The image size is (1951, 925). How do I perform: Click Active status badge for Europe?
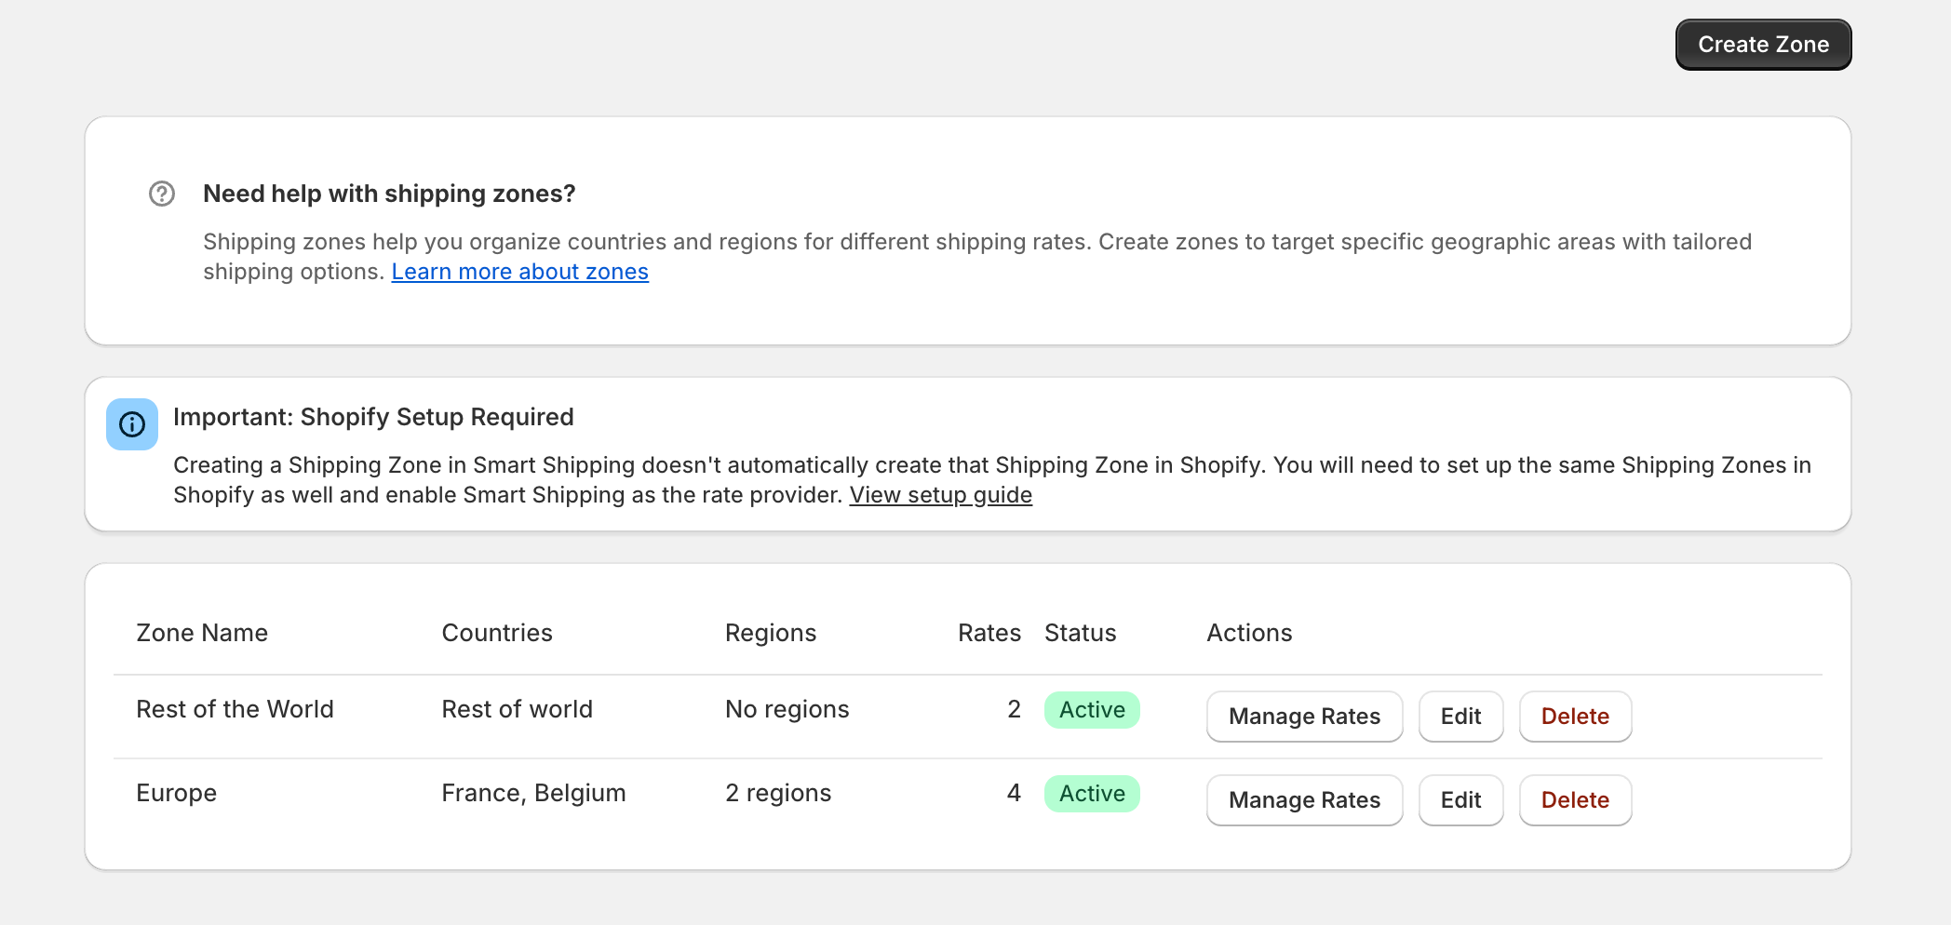(1092, 794)
